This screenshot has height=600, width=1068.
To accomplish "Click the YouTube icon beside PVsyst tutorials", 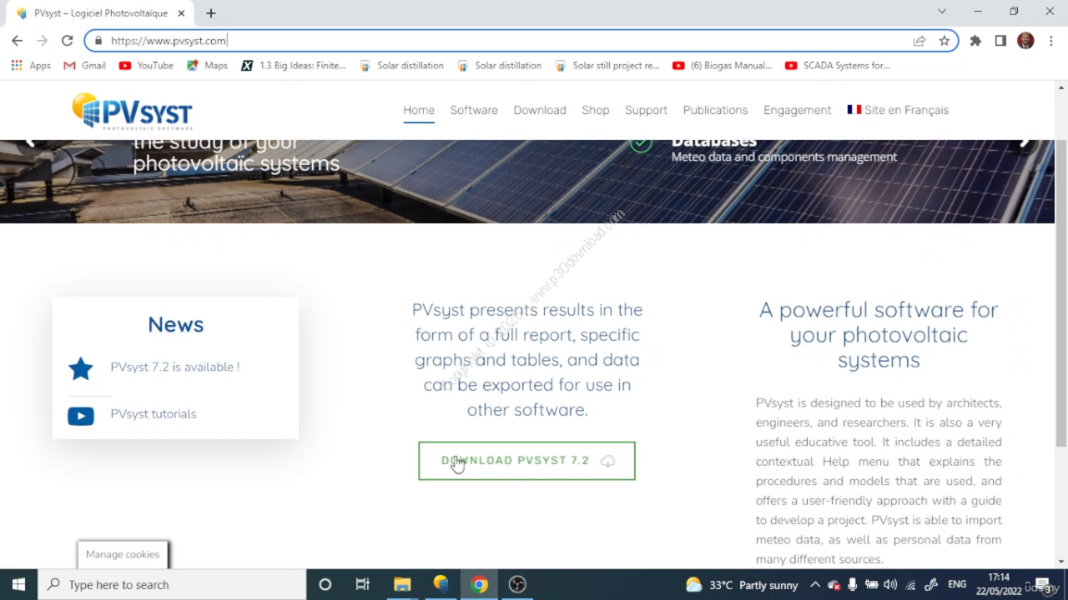I will click(x=81, y=415).
